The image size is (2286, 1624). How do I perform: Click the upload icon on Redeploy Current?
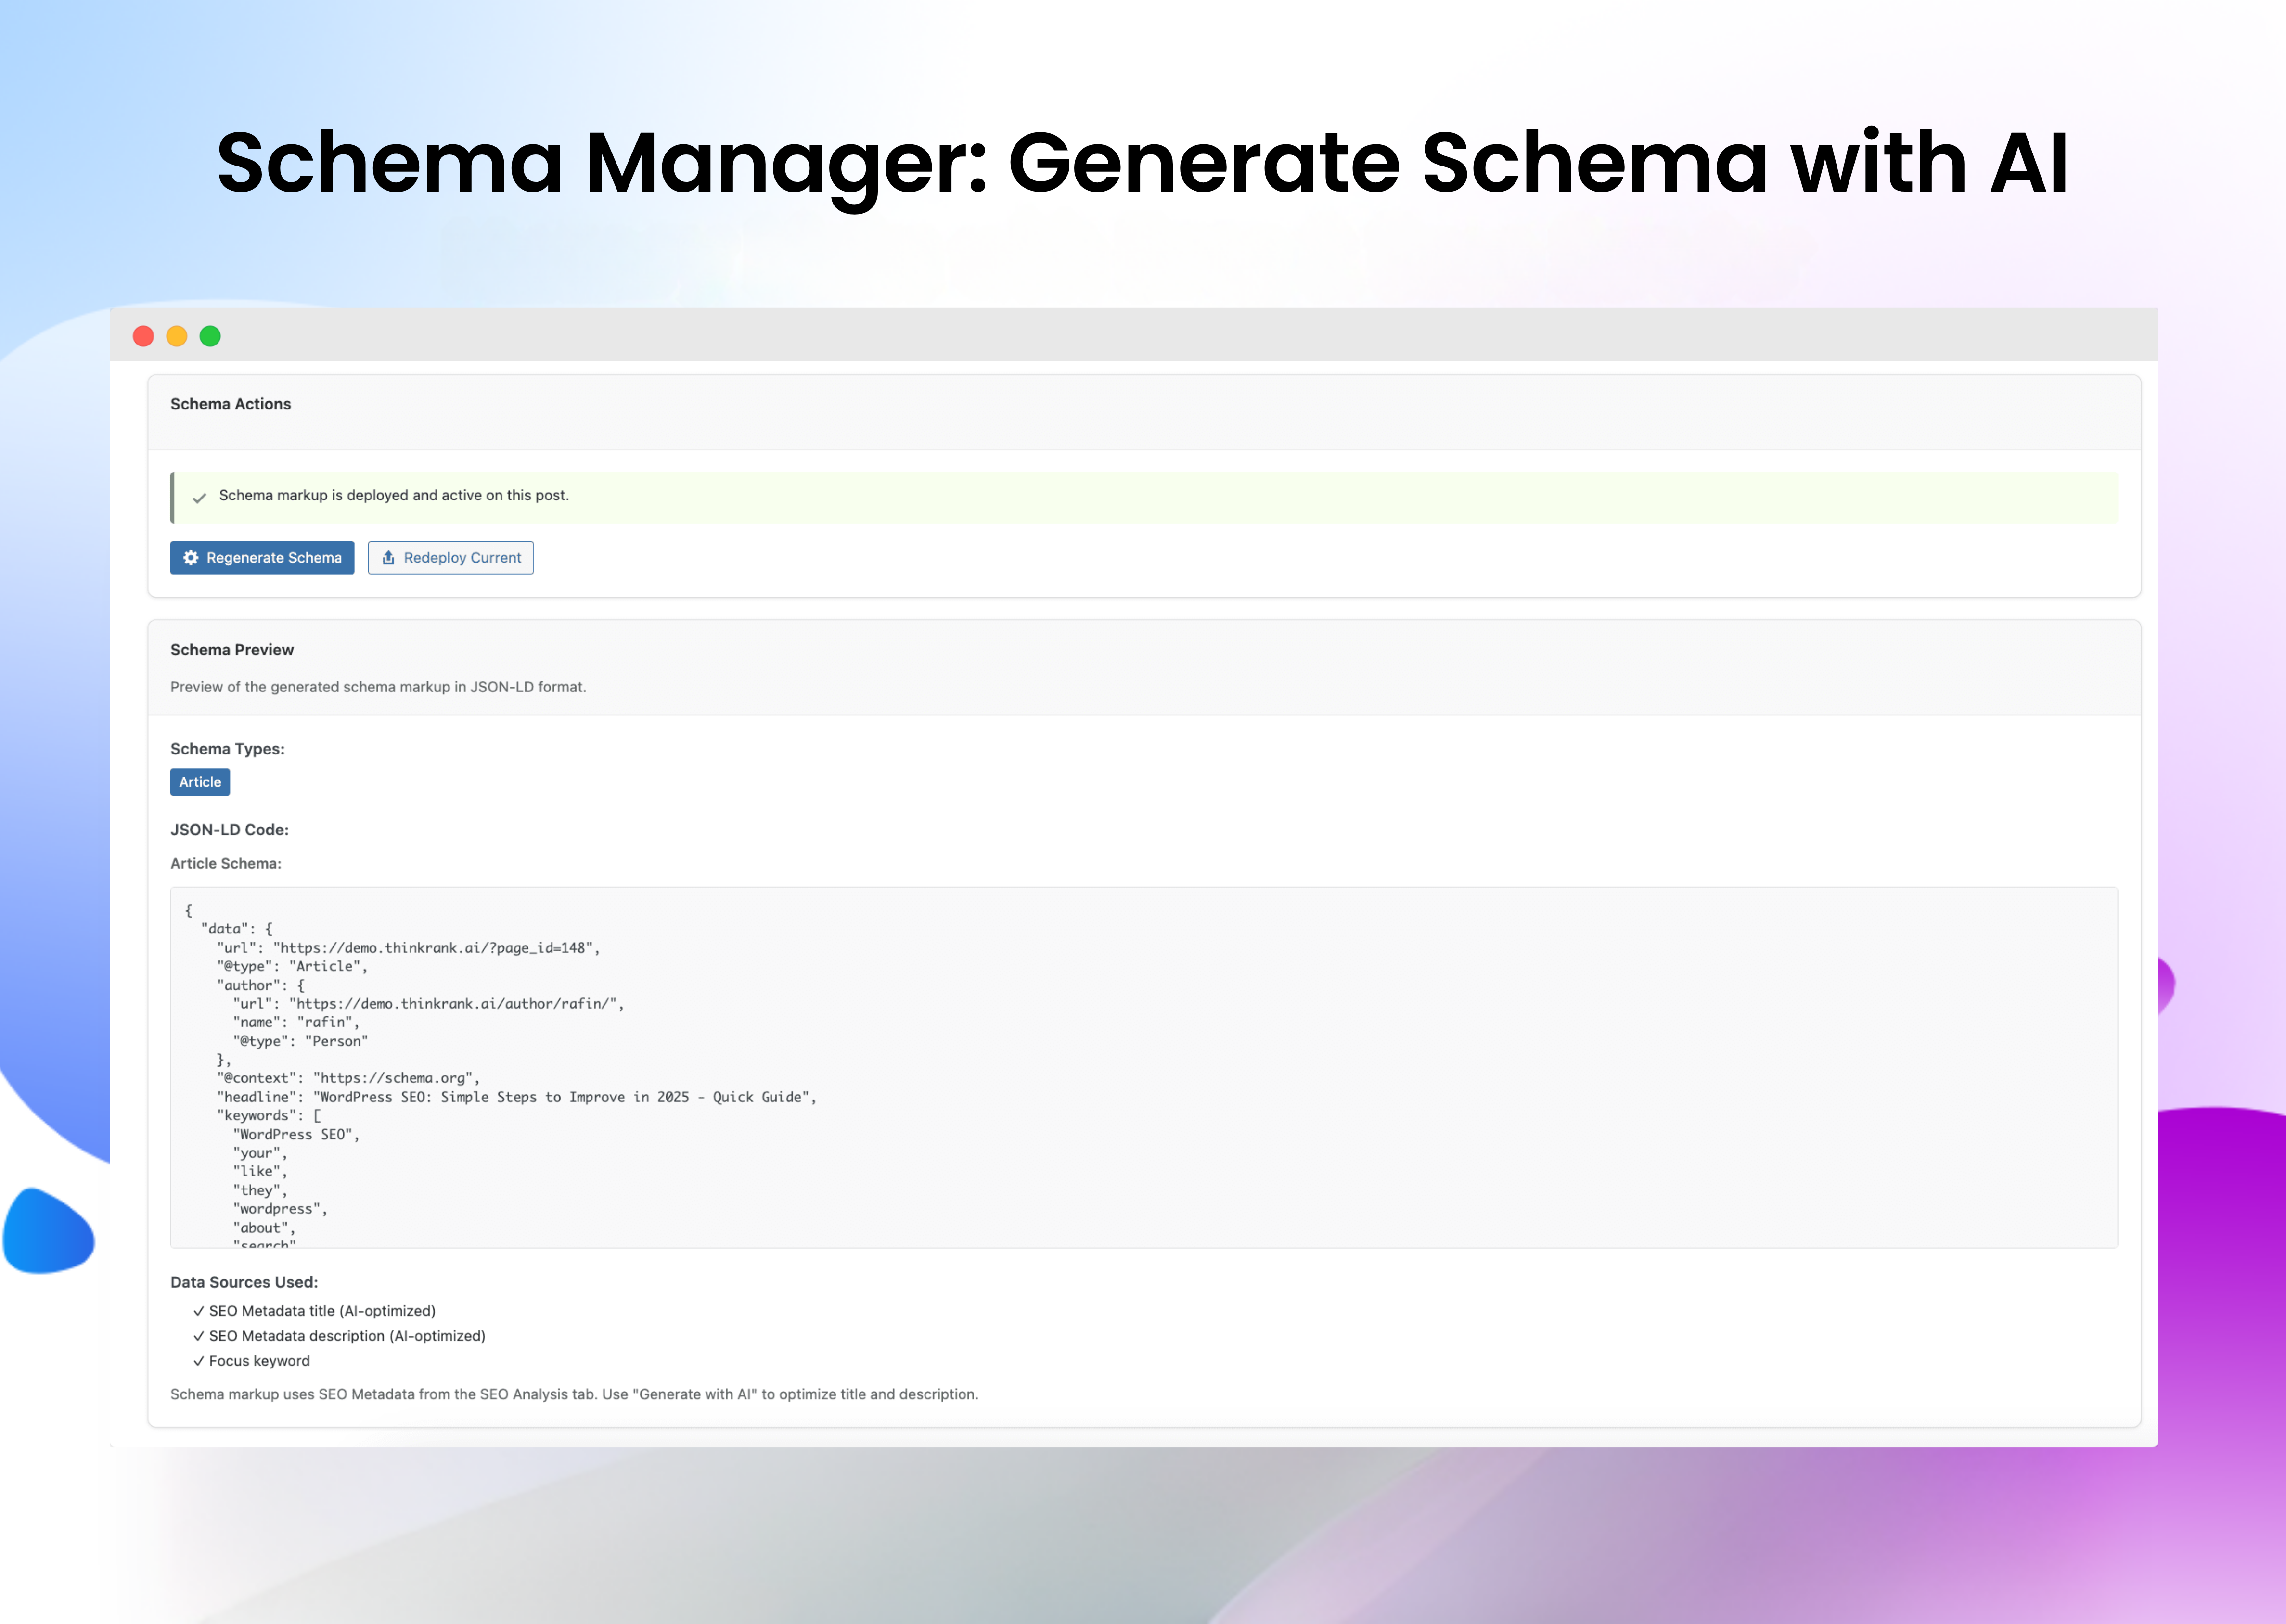coord(390,558)
